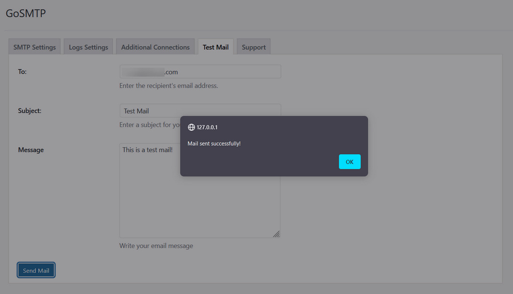Focus the Subject field containing Test Mail
Viewport: 513px width, 294px height.
point(200,111)
